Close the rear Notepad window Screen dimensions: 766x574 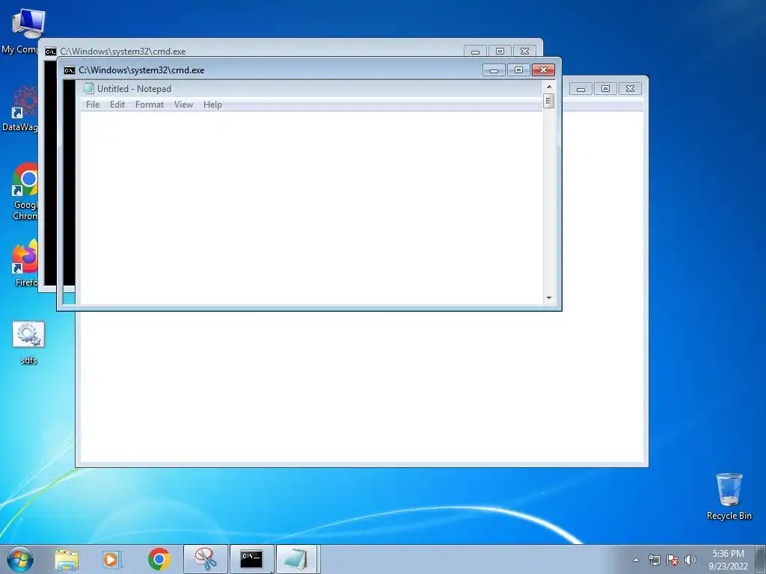(630, 89)
